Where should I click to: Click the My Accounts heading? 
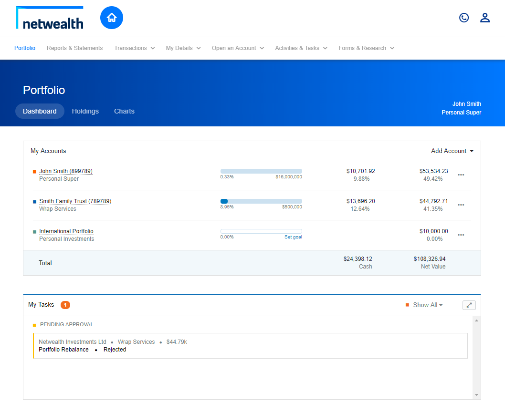[48, 151]
